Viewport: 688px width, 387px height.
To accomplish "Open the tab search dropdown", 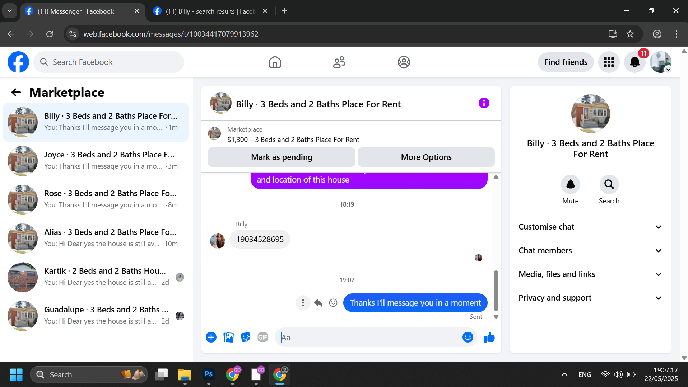I will pos(10,11).
